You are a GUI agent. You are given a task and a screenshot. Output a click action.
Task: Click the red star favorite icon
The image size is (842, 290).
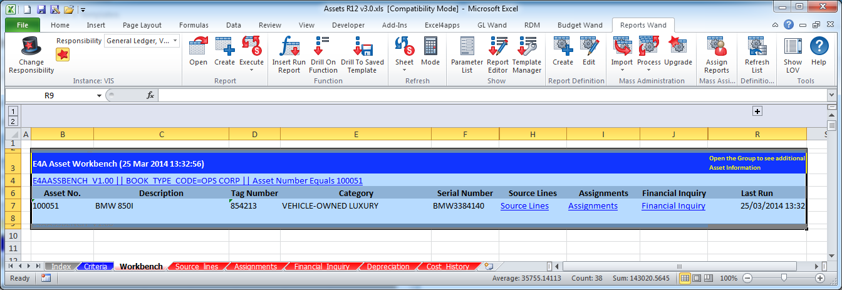point(63,54)
